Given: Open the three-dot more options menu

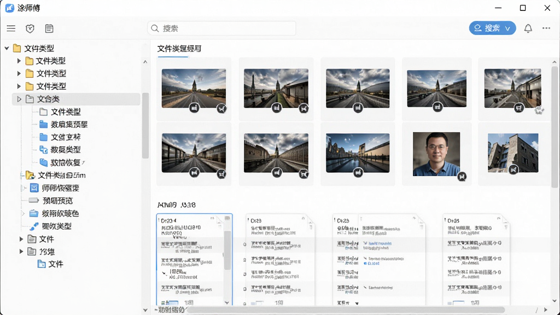Looking at the screenshot, I should pyautogui.click(x=546, y=28).
